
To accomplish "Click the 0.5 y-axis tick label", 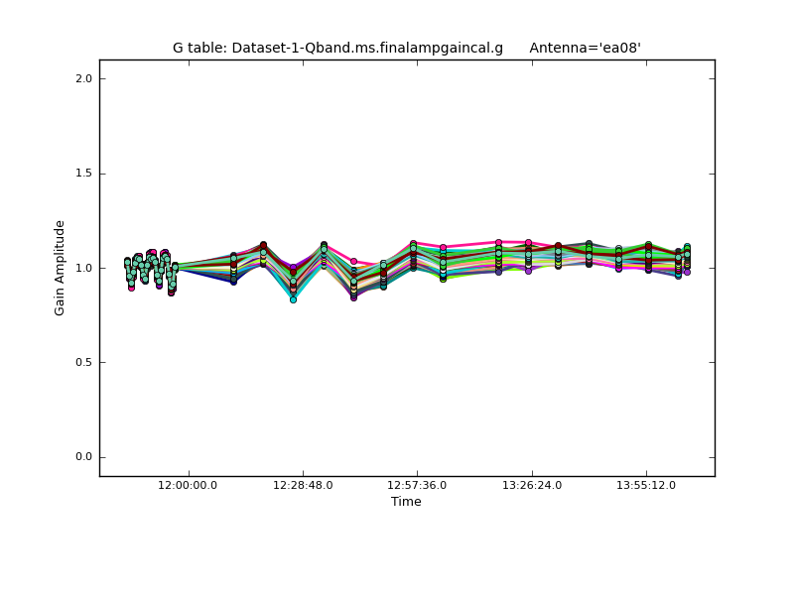I will point(81,363).
